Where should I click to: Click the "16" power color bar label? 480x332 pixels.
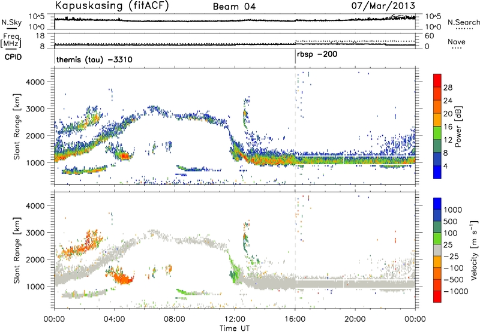(448, 127)
